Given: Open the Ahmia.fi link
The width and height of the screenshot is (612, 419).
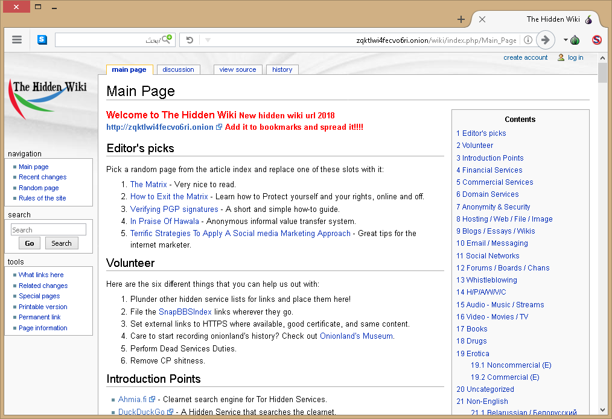Looking at the screenshot, I should pos(132,399).
